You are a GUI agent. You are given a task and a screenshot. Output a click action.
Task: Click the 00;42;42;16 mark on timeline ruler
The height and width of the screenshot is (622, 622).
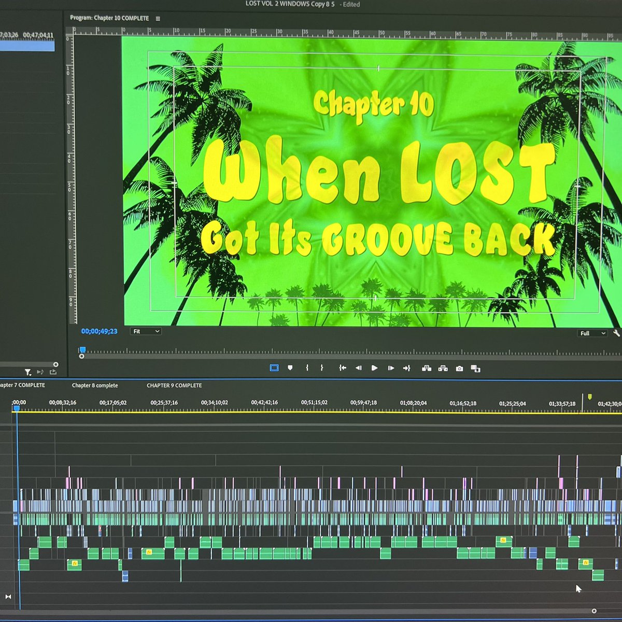(x=264, y=403)
